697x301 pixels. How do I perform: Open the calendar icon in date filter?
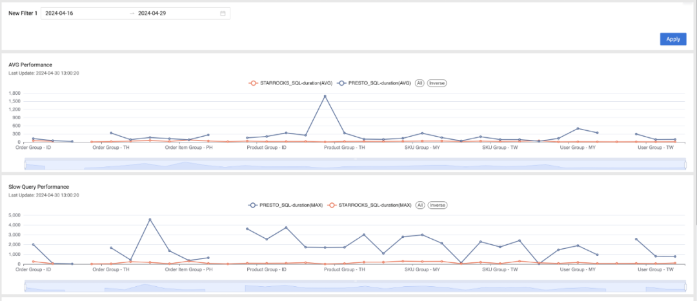click(223, 14)
